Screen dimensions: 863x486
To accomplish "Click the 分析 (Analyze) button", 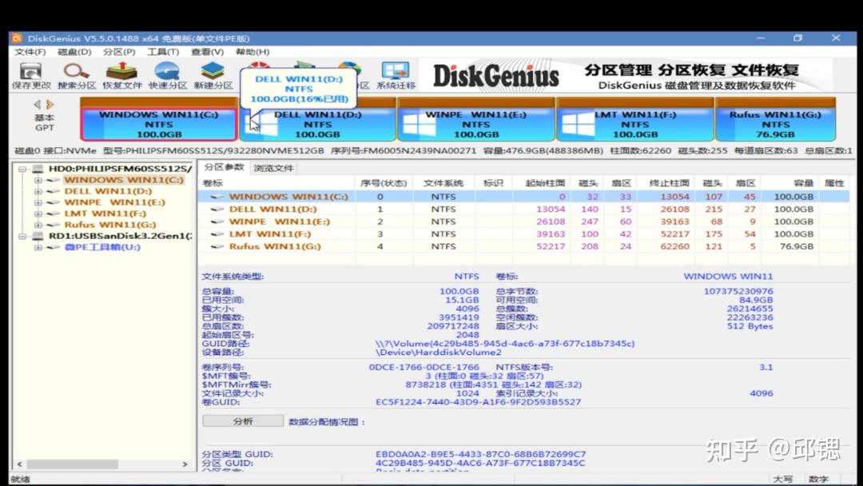I will [x=243, y=421].
